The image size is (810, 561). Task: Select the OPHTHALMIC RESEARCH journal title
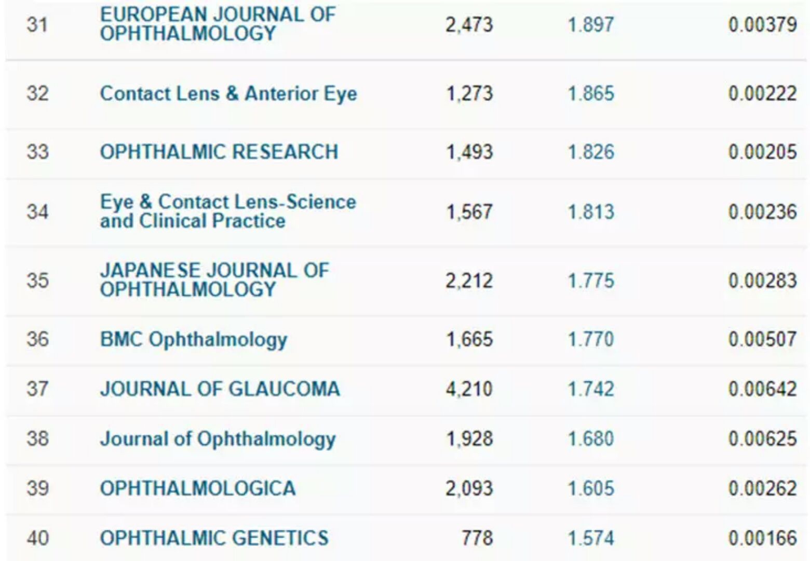coord(219,152)
